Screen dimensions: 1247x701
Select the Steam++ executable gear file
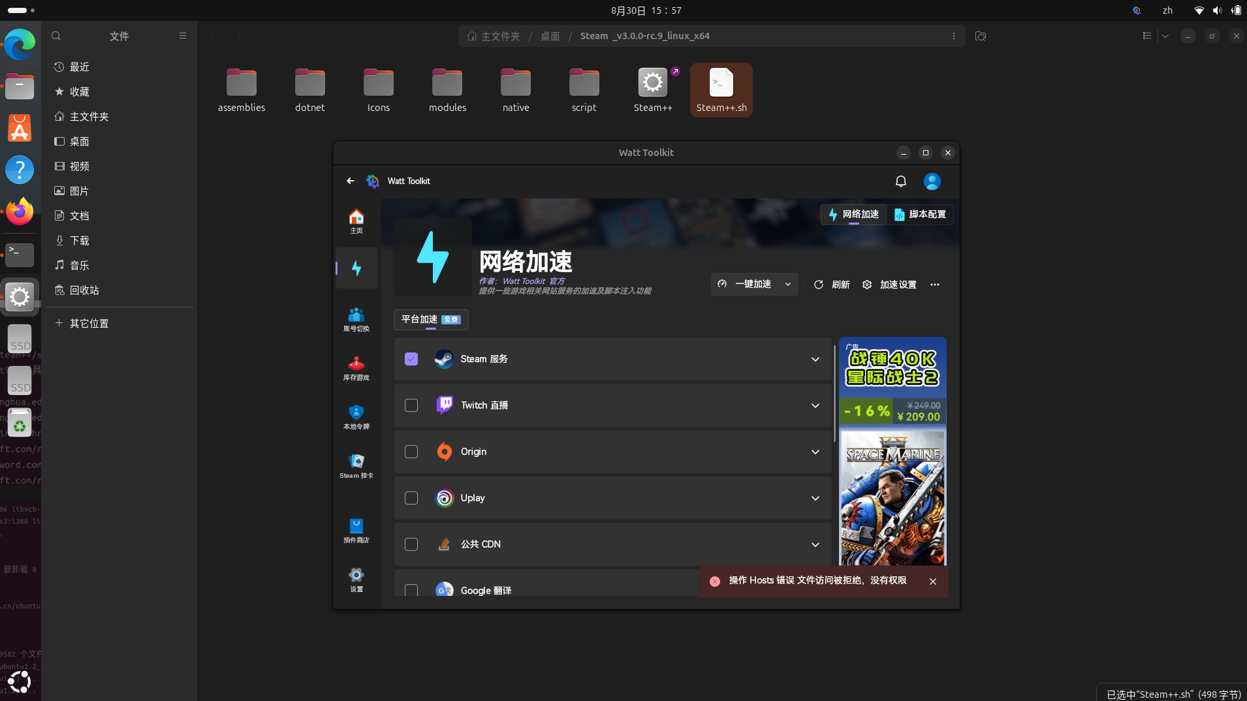click(653, 90)
